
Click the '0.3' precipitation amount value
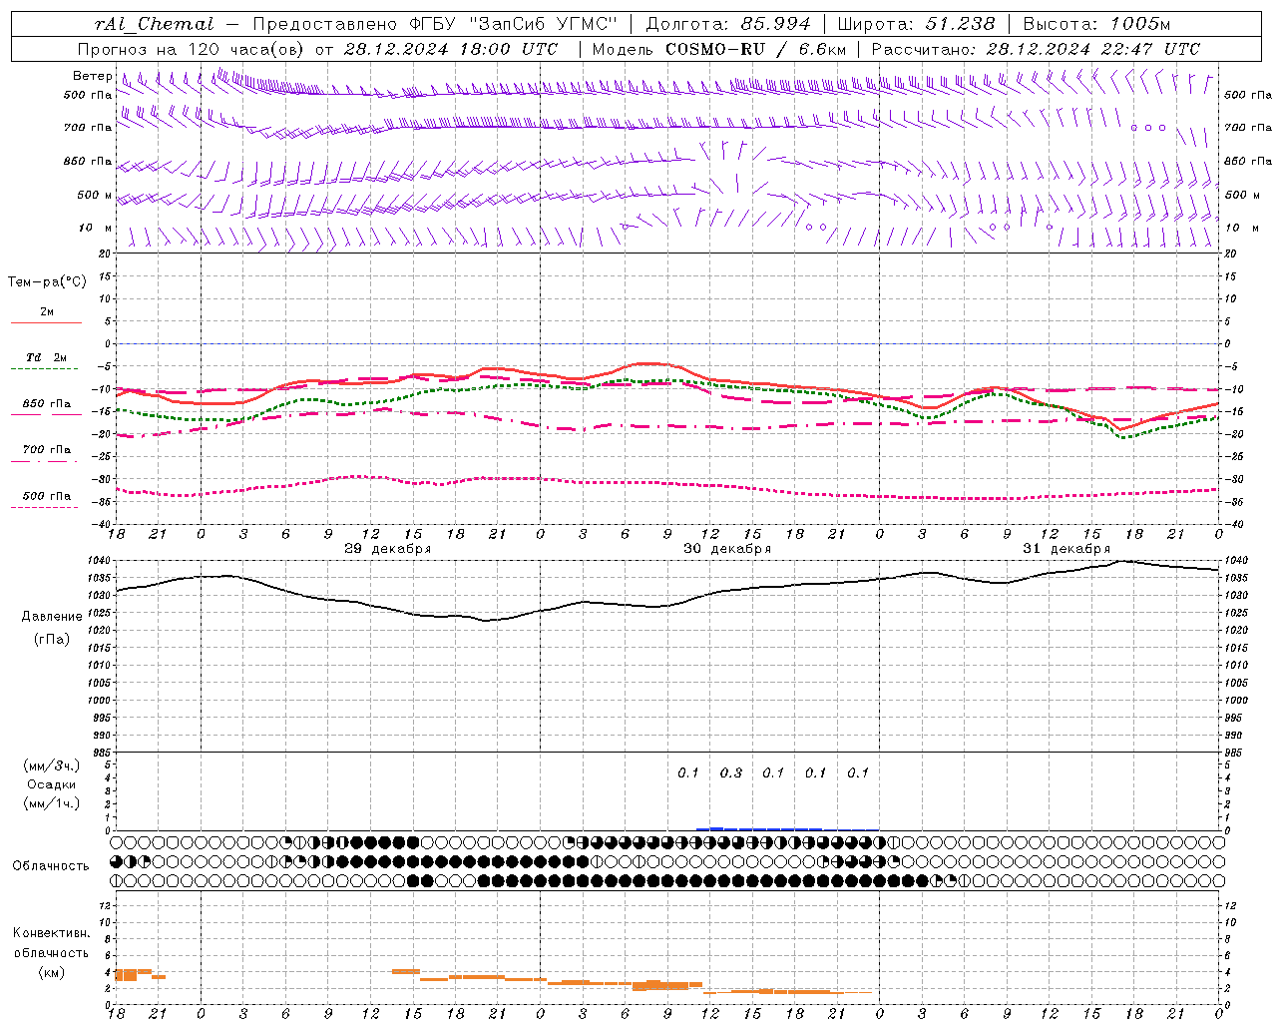click(x=731, y=772)
